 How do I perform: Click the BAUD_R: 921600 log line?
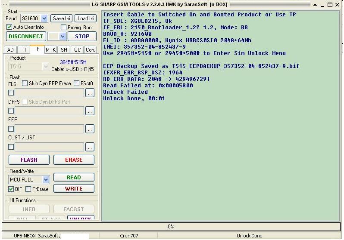[127, 34]
